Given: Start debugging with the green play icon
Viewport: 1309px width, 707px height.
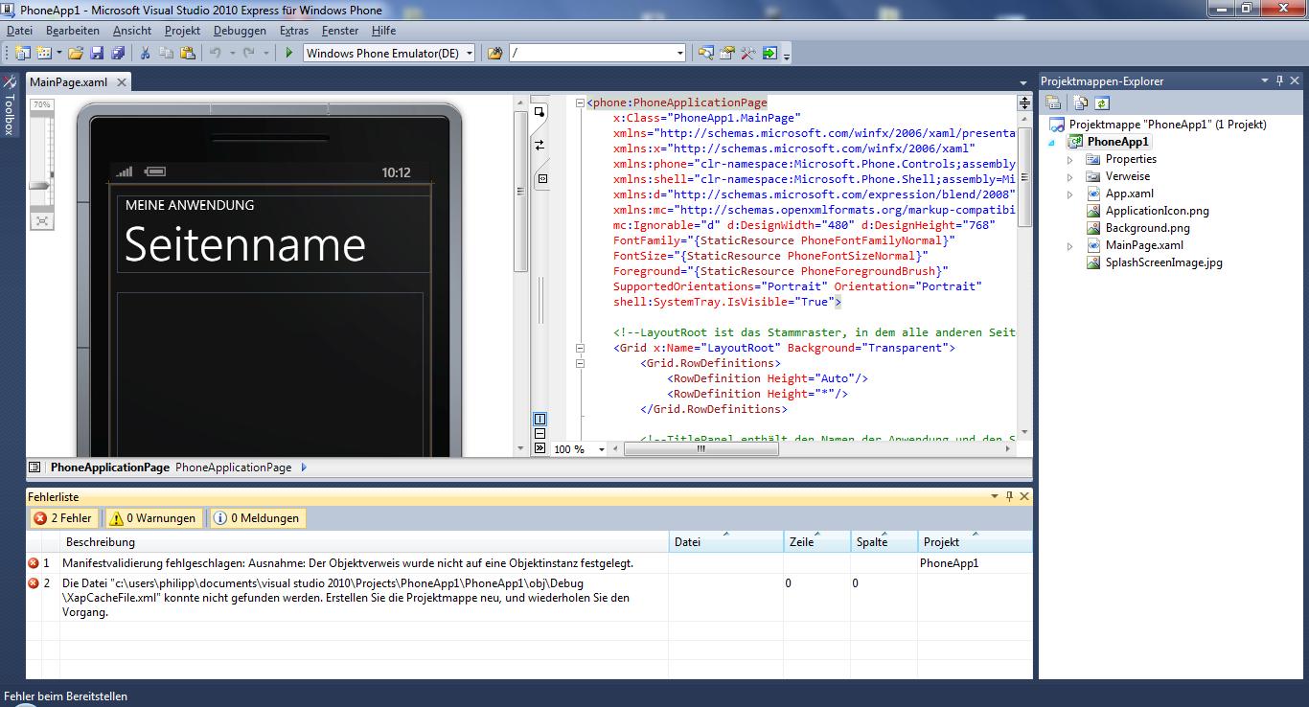Looking at the screenshot, I should pos(288,54).
